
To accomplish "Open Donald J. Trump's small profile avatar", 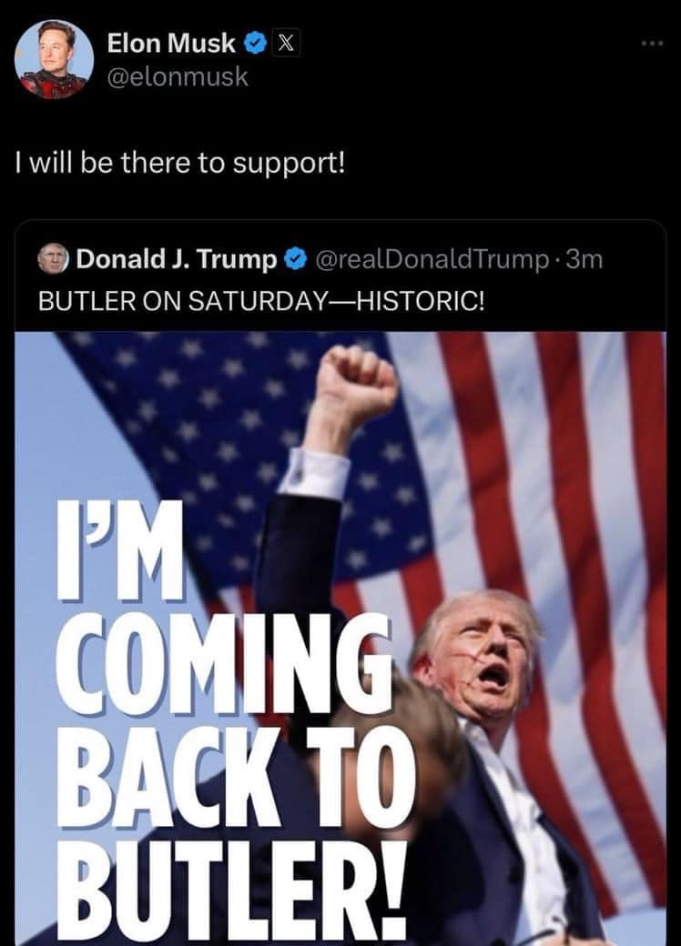I will [54, 259].
